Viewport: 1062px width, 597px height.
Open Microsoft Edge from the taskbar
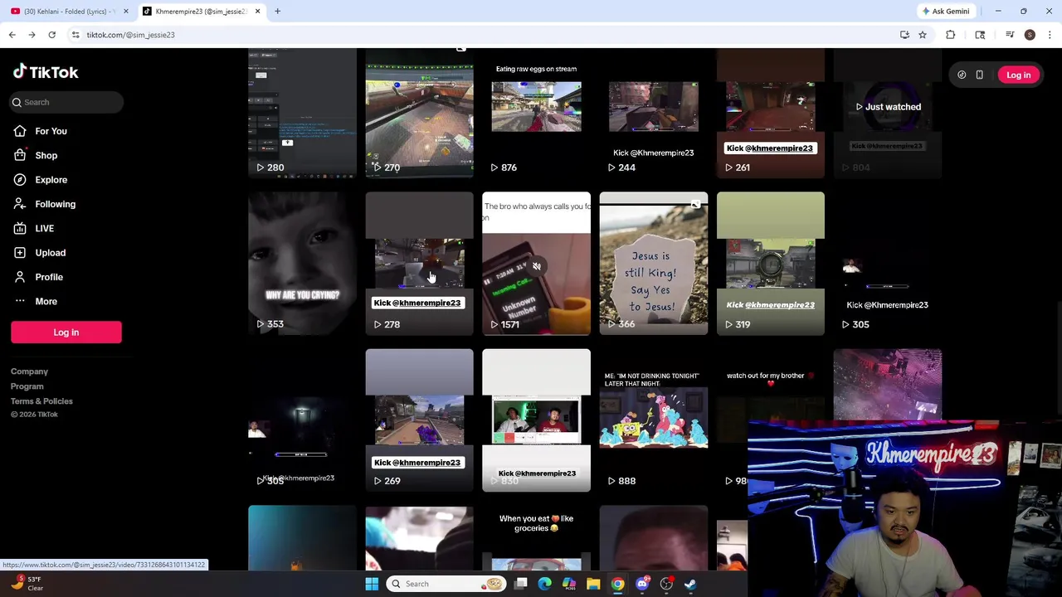(544, 584)
